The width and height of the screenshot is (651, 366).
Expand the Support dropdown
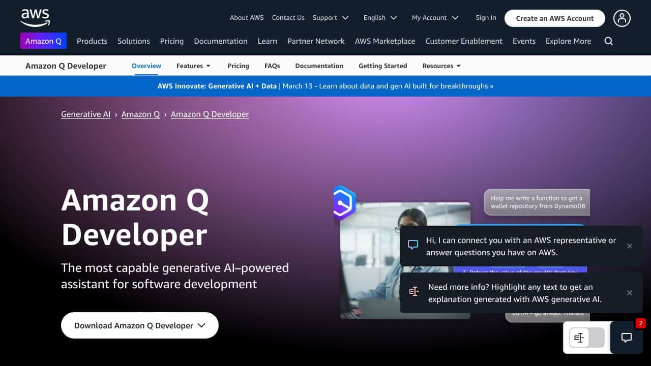(331, 17)
